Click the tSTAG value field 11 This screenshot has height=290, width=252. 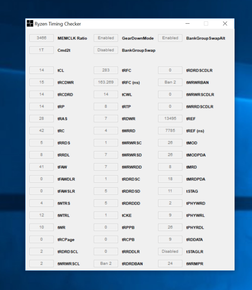click(170, 191)
